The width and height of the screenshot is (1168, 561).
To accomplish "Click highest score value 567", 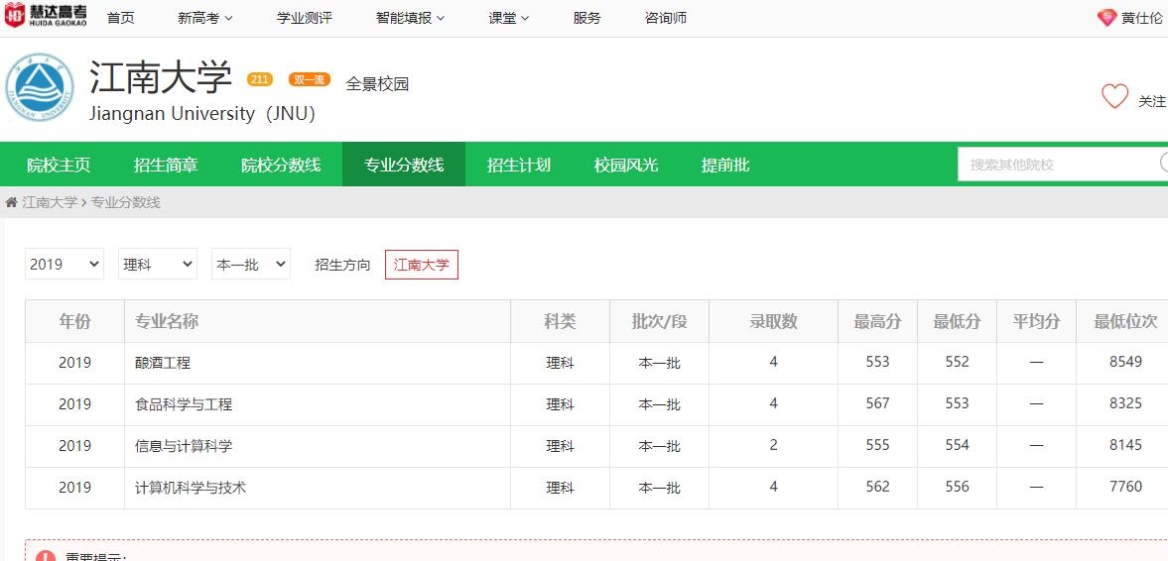I will click(x=878, y=403).
